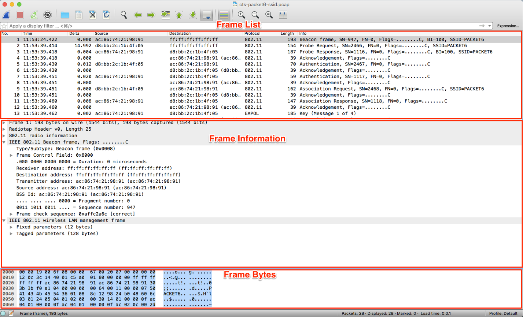Open the Expression filter builder
523x317 pixels.
[509, 26]
